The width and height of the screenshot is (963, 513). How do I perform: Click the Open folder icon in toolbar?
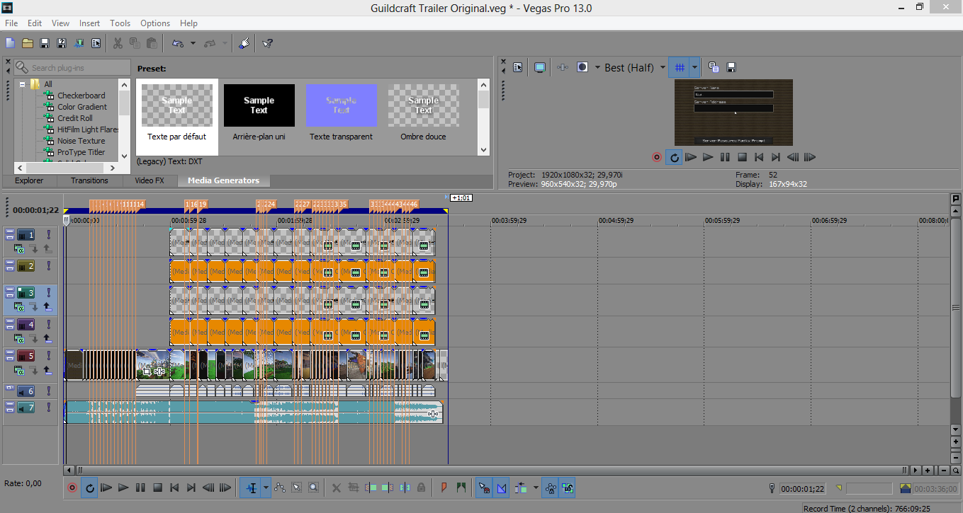tap(28, 43)
